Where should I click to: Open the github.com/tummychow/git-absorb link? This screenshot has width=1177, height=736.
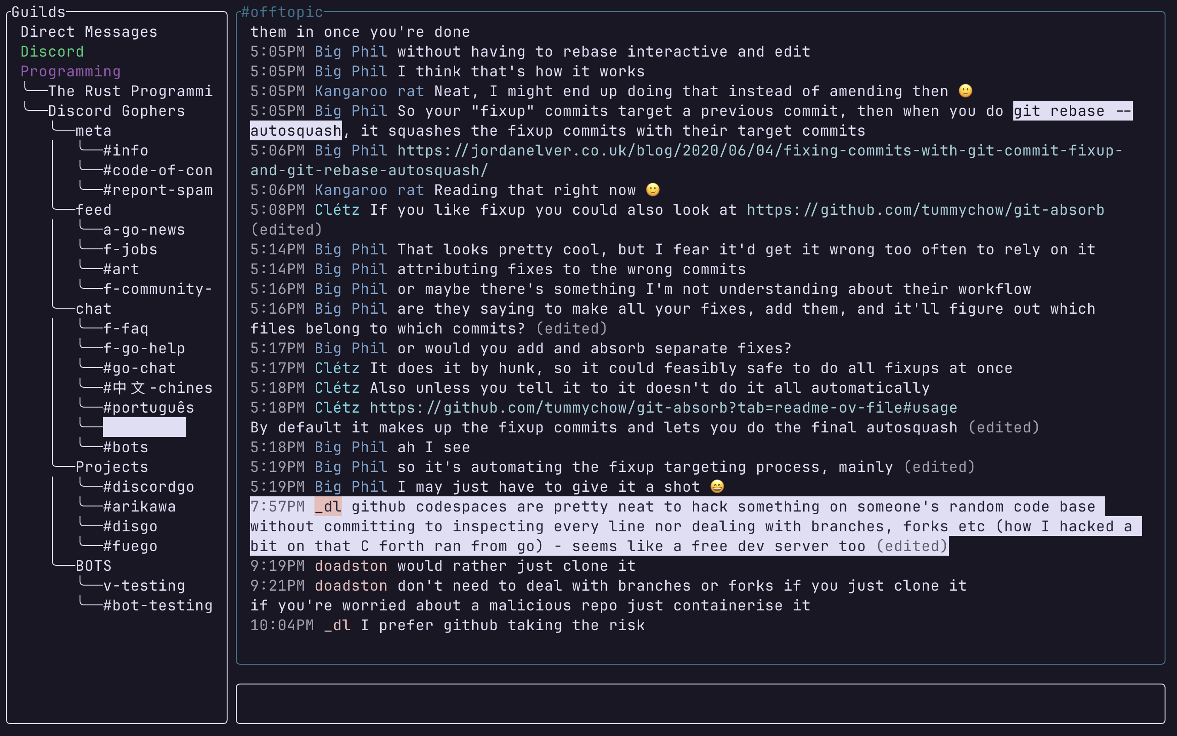926,210
